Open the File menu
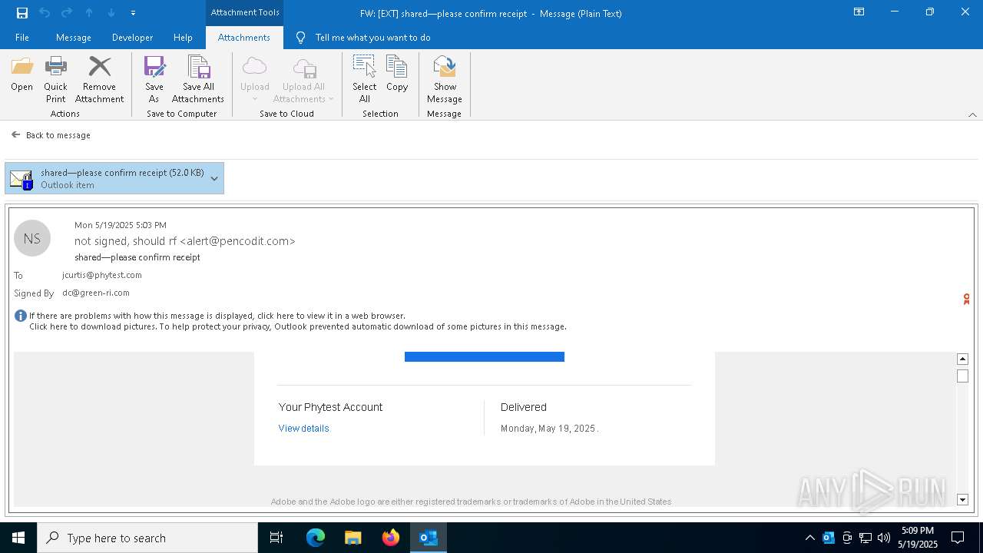 22,38
